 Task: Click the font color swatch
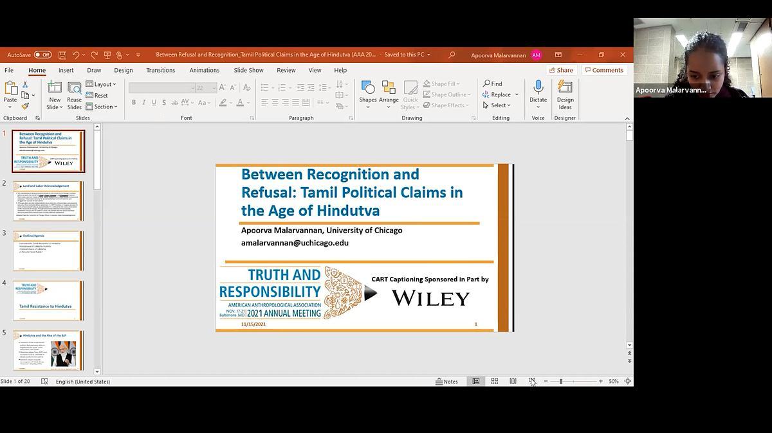tap(240, 103)
